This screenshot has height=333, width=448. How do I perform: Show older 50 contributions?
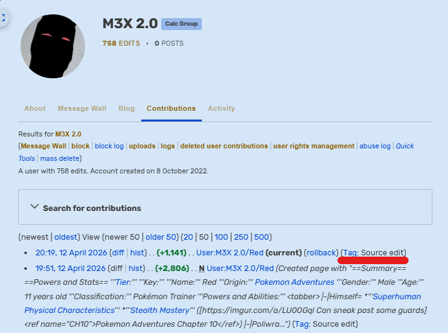161,237
